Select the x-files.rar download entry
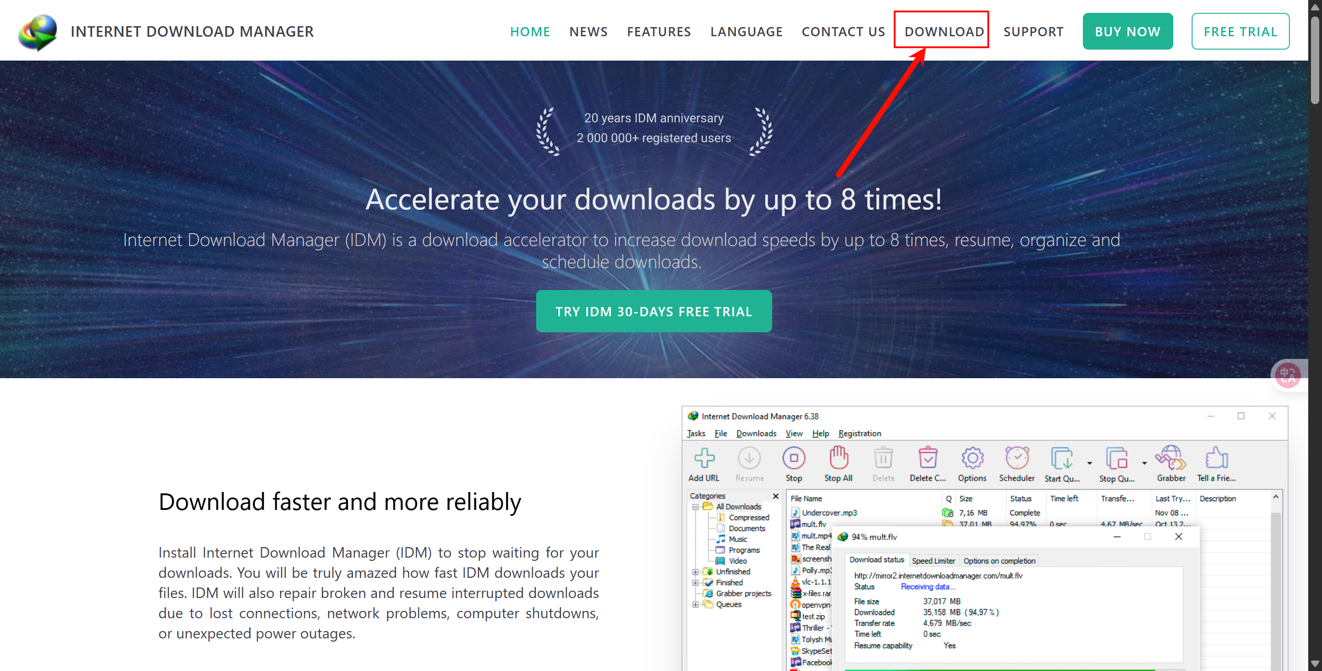The image size is (1322, 671). (x=817, y=593)
